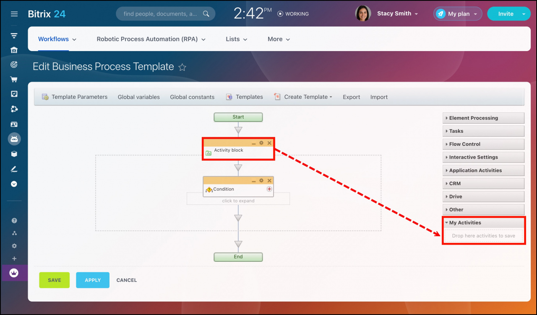
Task: Open the e-signature pen sidebar icon
Action: pyautogui.click(x=14, y=169)
